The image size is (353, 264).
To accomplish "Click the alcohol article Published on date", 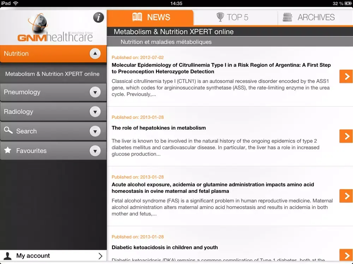I will pos(138,177).
